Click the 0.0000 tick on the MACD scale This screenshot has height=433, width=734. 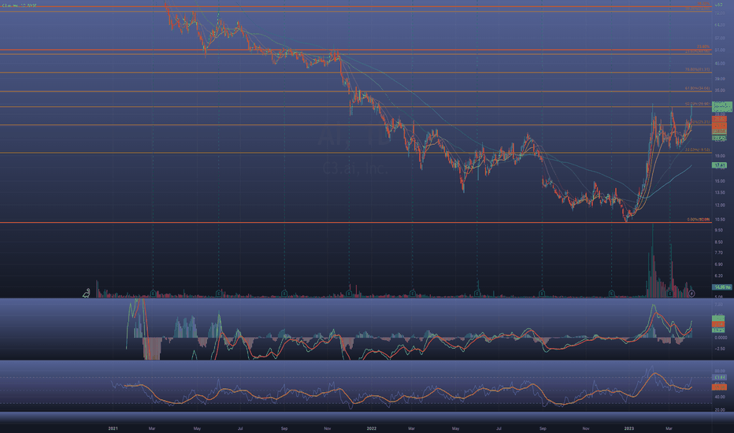pyautogui.click(x=721, y=338)
